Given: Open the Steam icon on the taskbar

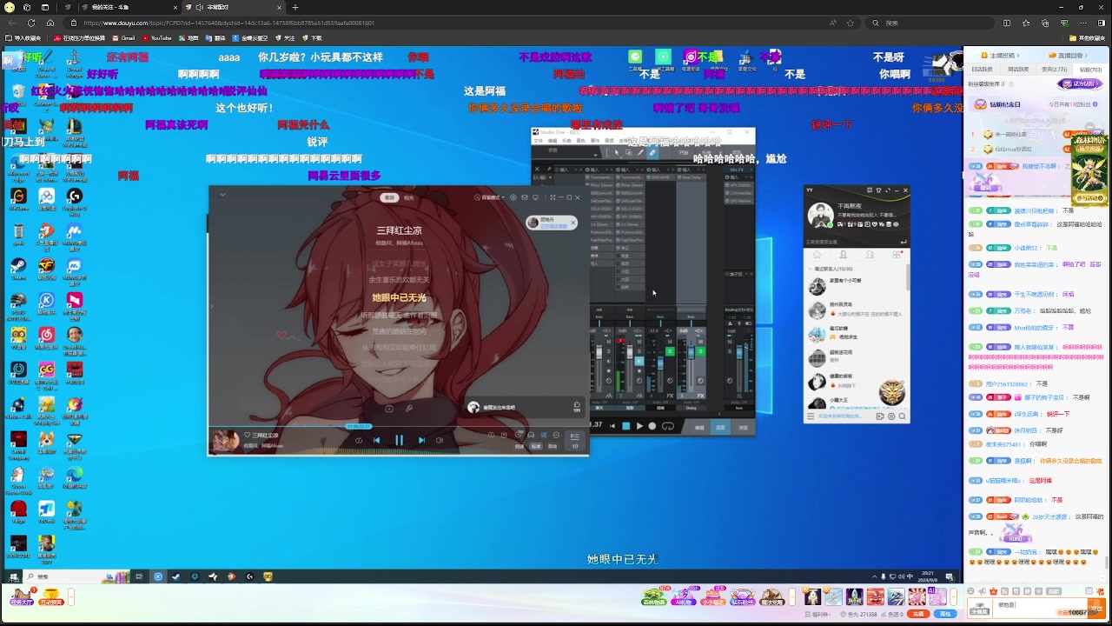Looking at the screenshot, I should tap(175, 576).
